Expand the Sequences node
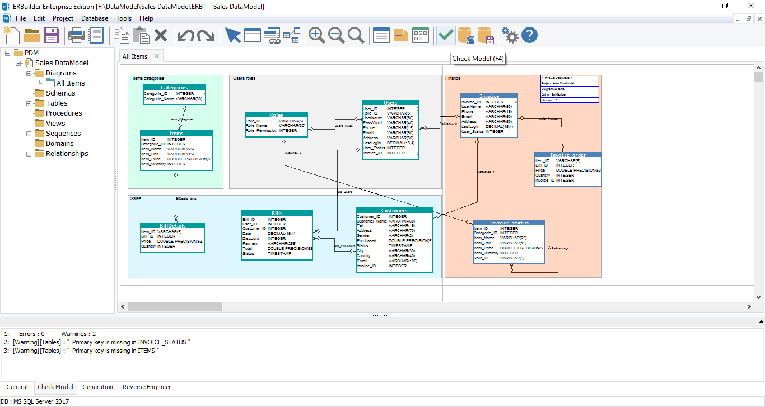This screenshot has height=407, width=765. tap(28, 133)
